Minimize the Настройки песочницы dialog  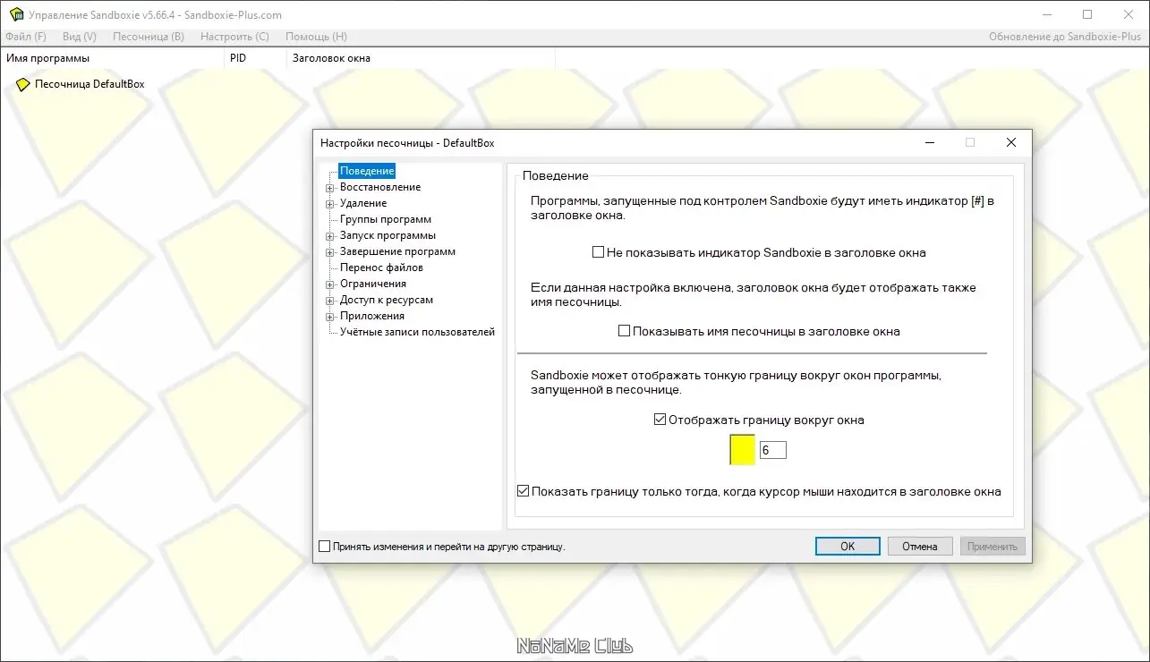click(x=930, y=142)
